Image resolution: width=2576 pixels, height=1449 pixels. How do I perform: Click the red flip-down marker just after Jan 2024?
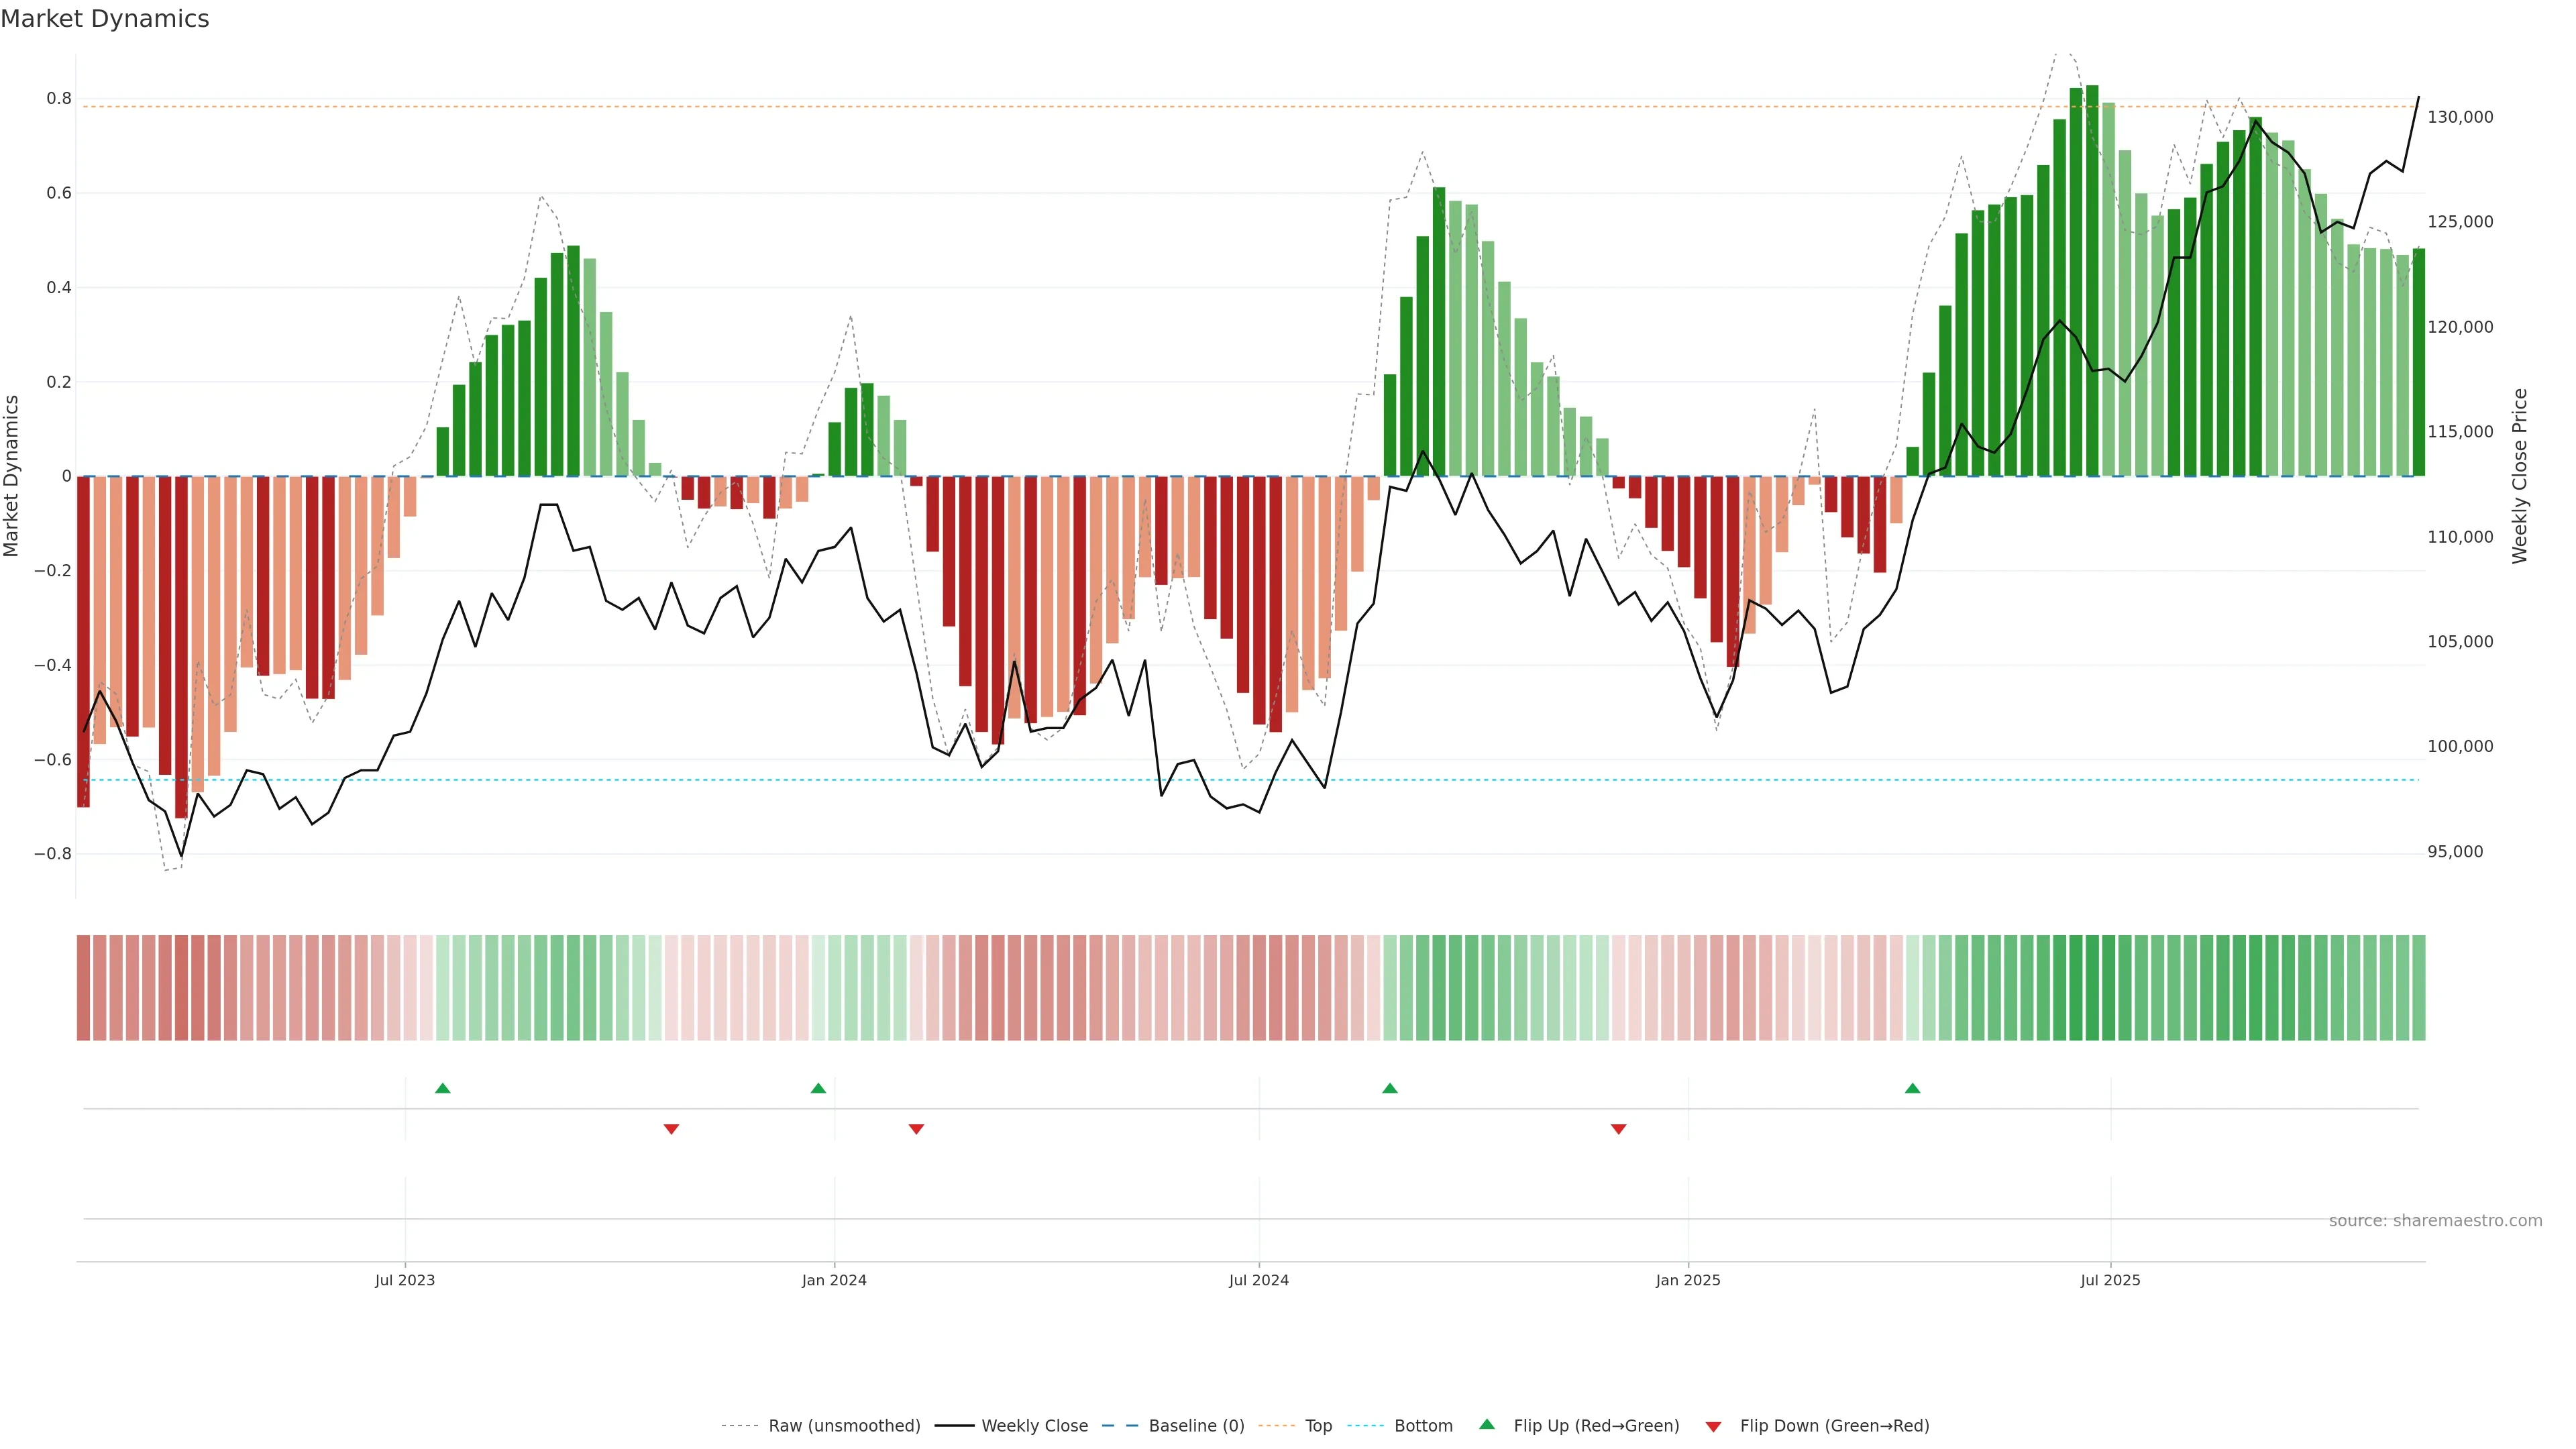[x=916, y=1129]
